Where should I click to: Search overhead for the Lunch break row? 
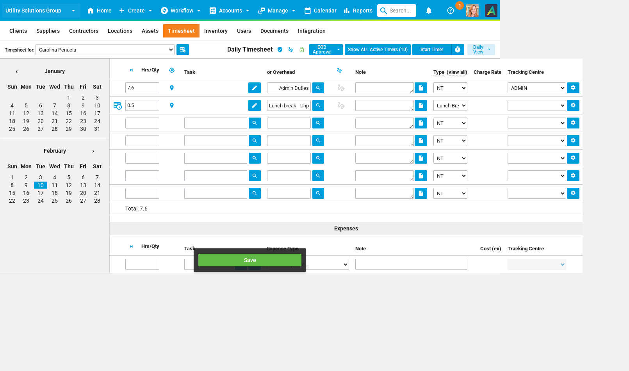point(318,105)
